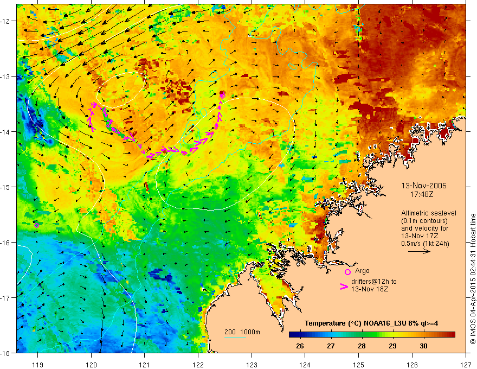
Task: Click the magenta Argo legend circle
Action: pyautogui.click(x=347, y=272)
